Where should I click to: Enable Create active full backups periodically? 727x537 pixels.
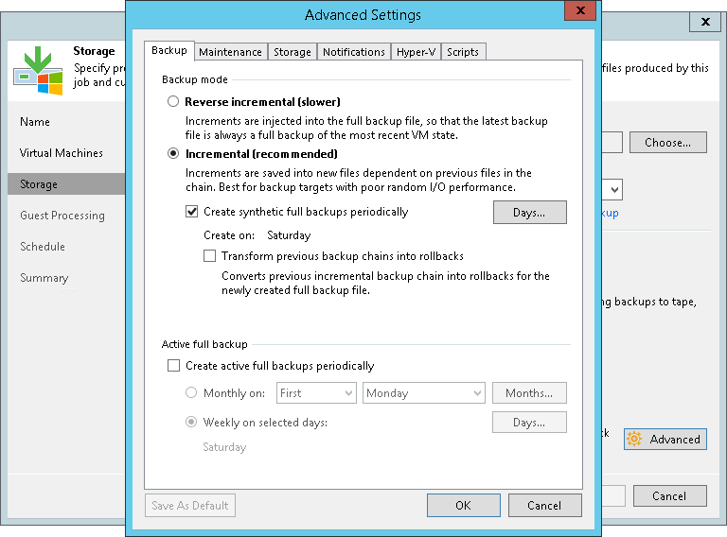click(173, 366)
